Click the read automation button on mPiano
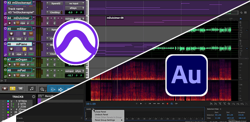The image size is (250, 122). point(31,54)
